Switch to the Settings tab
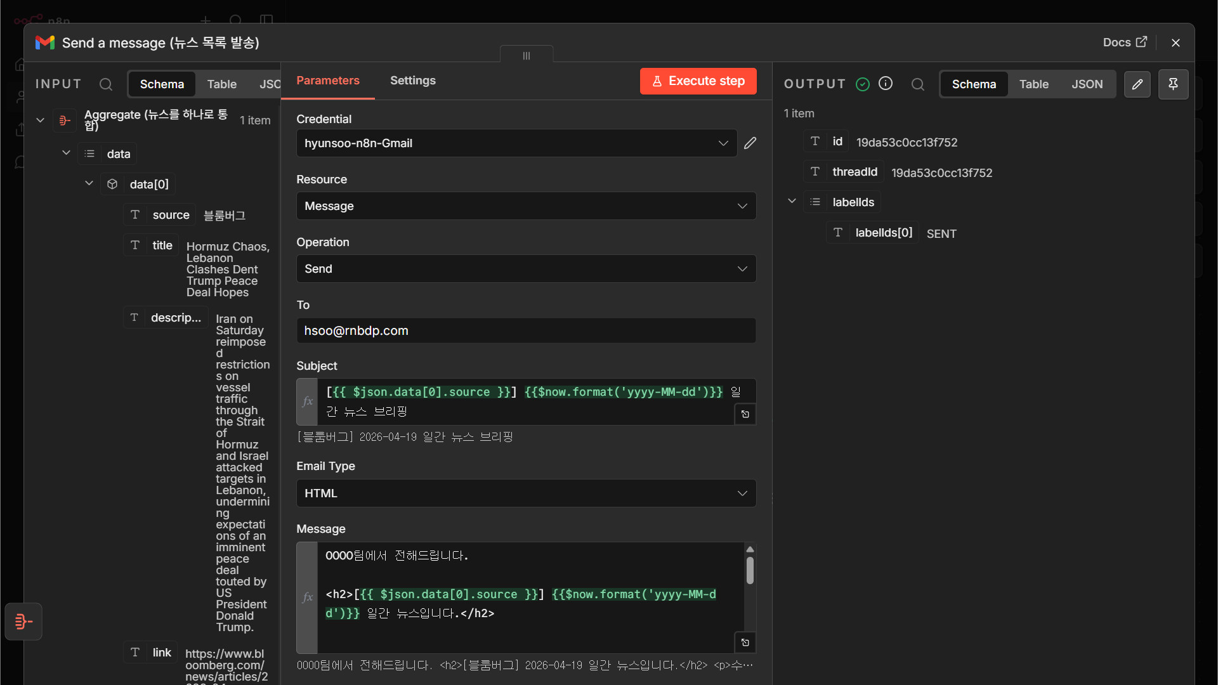The image size is (1218, 685). tap(413, 81)
